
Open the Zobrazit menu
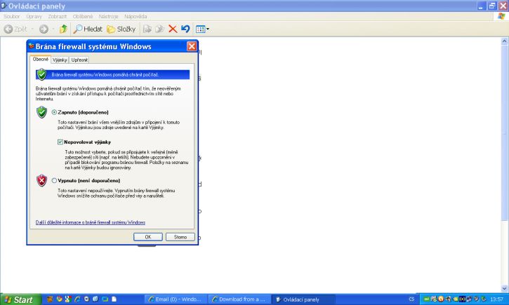[57, 16]
